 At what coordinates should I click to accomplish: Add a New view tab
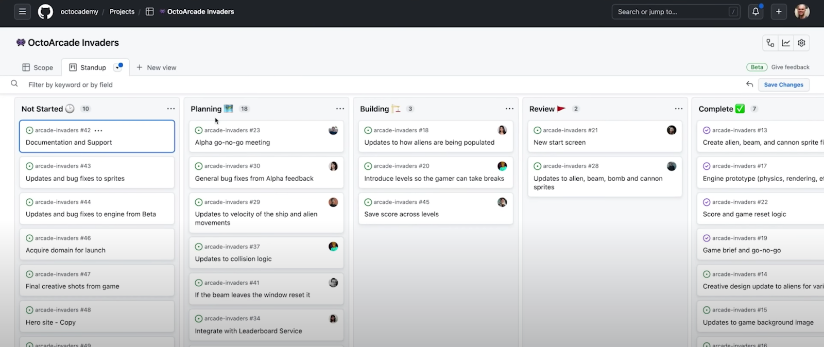156,67
